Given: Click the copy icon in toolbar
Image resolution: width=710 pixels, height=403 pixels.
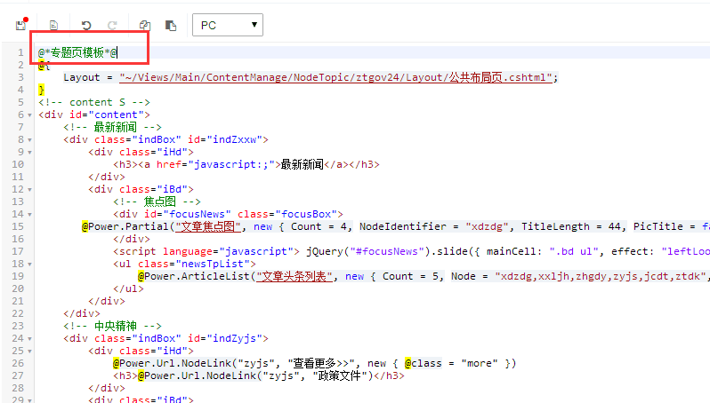Looking at the screenshot, I should 145,26.
